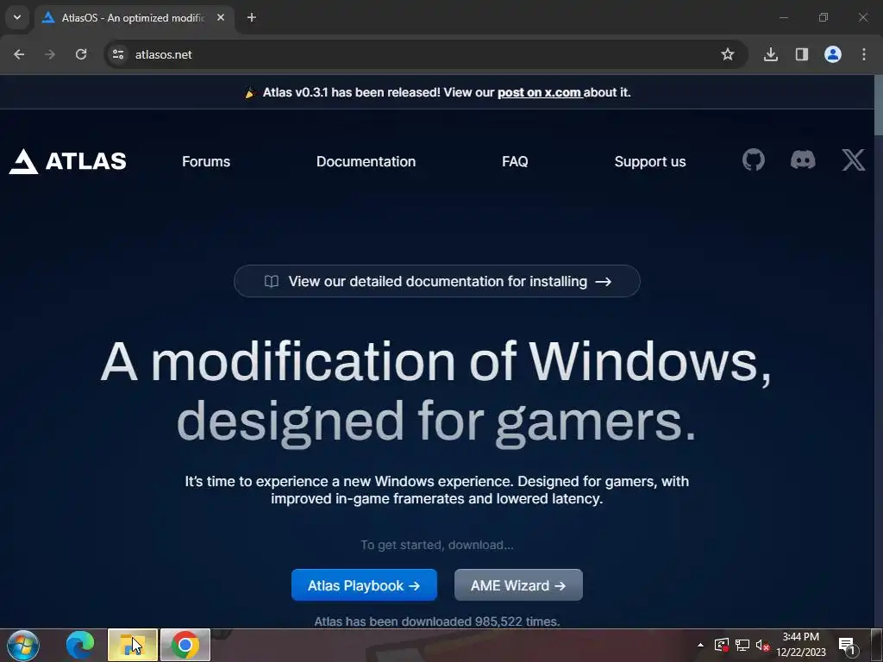
Task: Open the Atlas Discord icon link
Action: [803, 160]
